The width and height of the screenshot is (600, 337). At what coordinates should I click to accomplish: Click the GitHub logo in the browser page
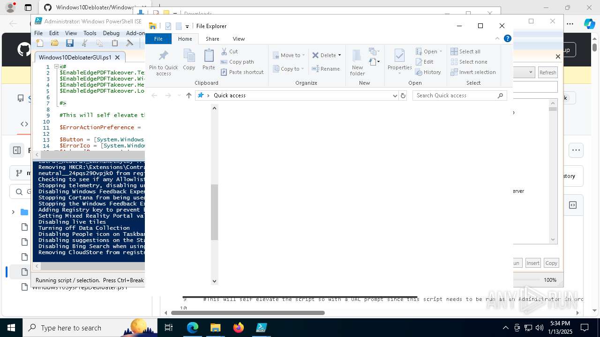[24, 50]
